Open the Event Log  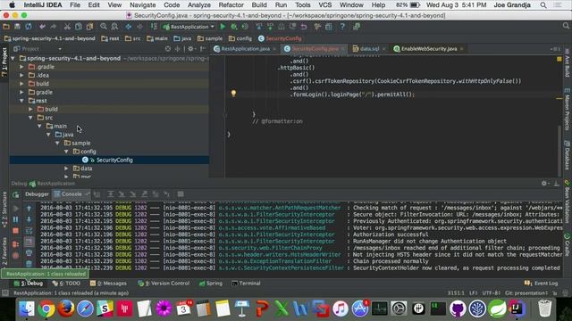pos(542,284)
